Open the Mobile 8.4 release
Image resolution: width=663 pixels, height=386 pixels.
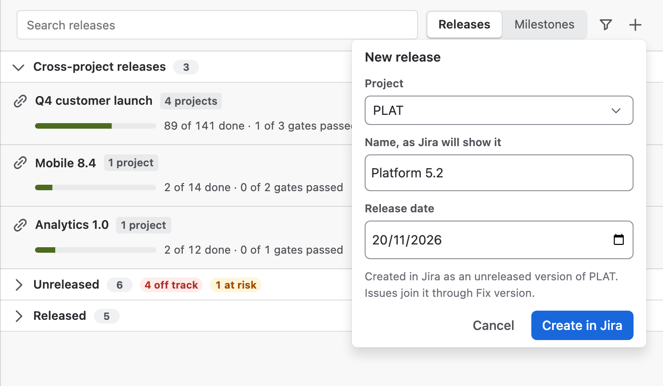tap(65, 163)
